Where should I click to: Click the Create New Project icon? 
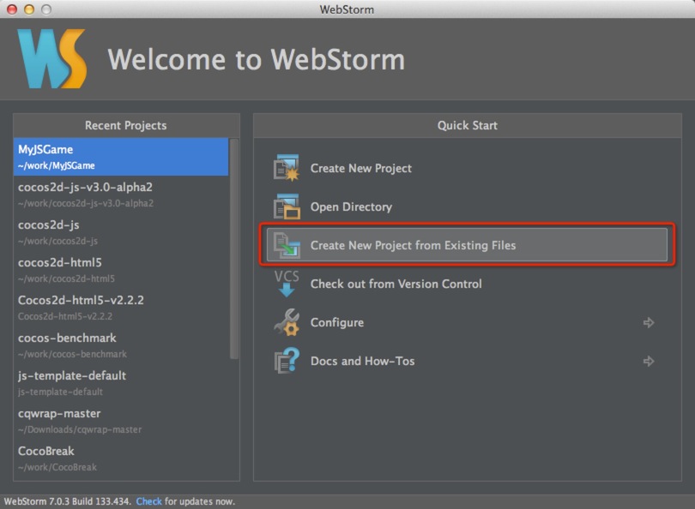click(287, 168)
